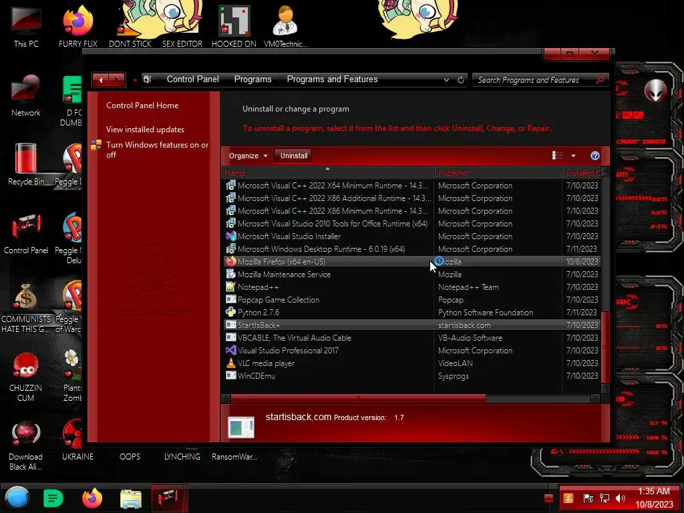Screen dimensions: 684x513
Task: Open the VM0Technic desktop shortcut
Action: [285, 27]
